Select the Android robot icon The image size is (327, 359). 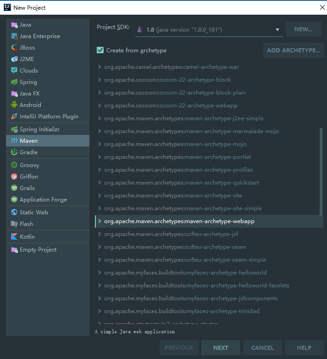point(14,105)
